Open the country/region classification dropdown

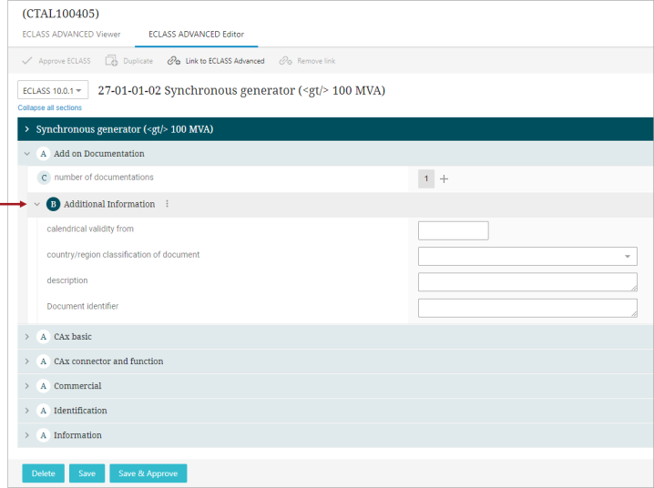pos(527,257)
